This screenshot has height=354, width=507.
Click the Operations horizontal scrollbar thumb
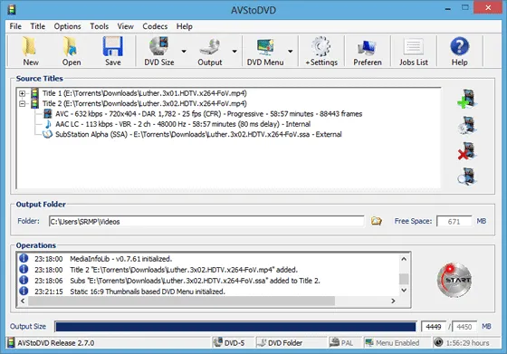coord(181,301)
